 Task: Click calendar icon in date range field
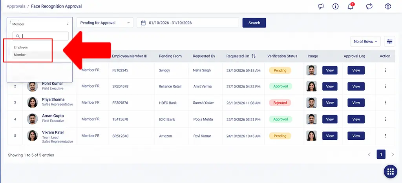click(x=143, y=23)
